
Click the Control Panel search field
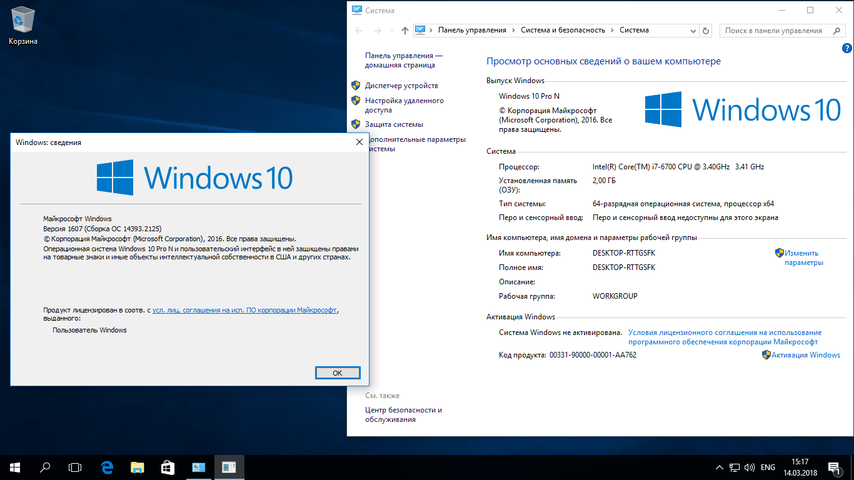click(775, 30)
